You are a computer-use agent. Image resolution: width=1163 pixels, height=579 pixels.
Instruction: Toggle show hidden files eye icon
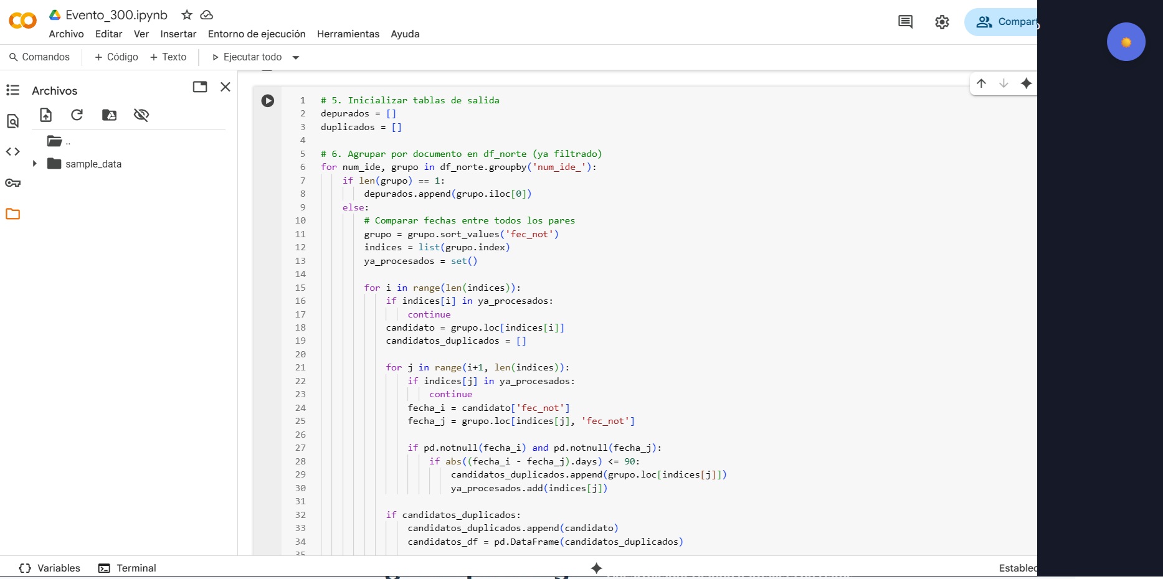(x=141, y=115)
